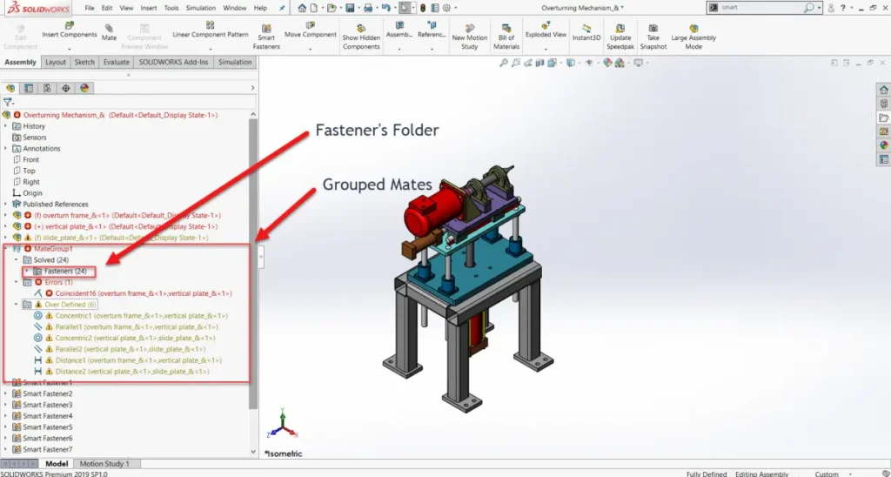Open Appearances panel in right task pane

pos(884,145)
